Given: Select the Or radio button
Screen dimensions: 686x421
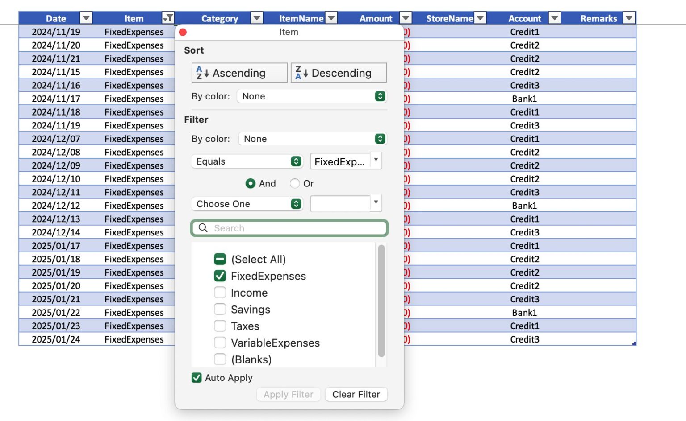Looking at the screenshot, I should click(x=295, y=183).
